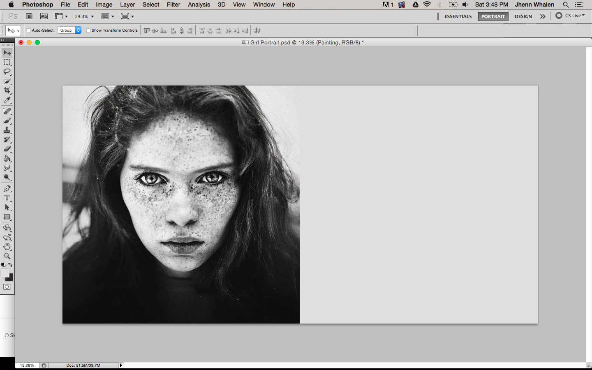
Task: Select the Lasso tool
Action: click(7, 72)
